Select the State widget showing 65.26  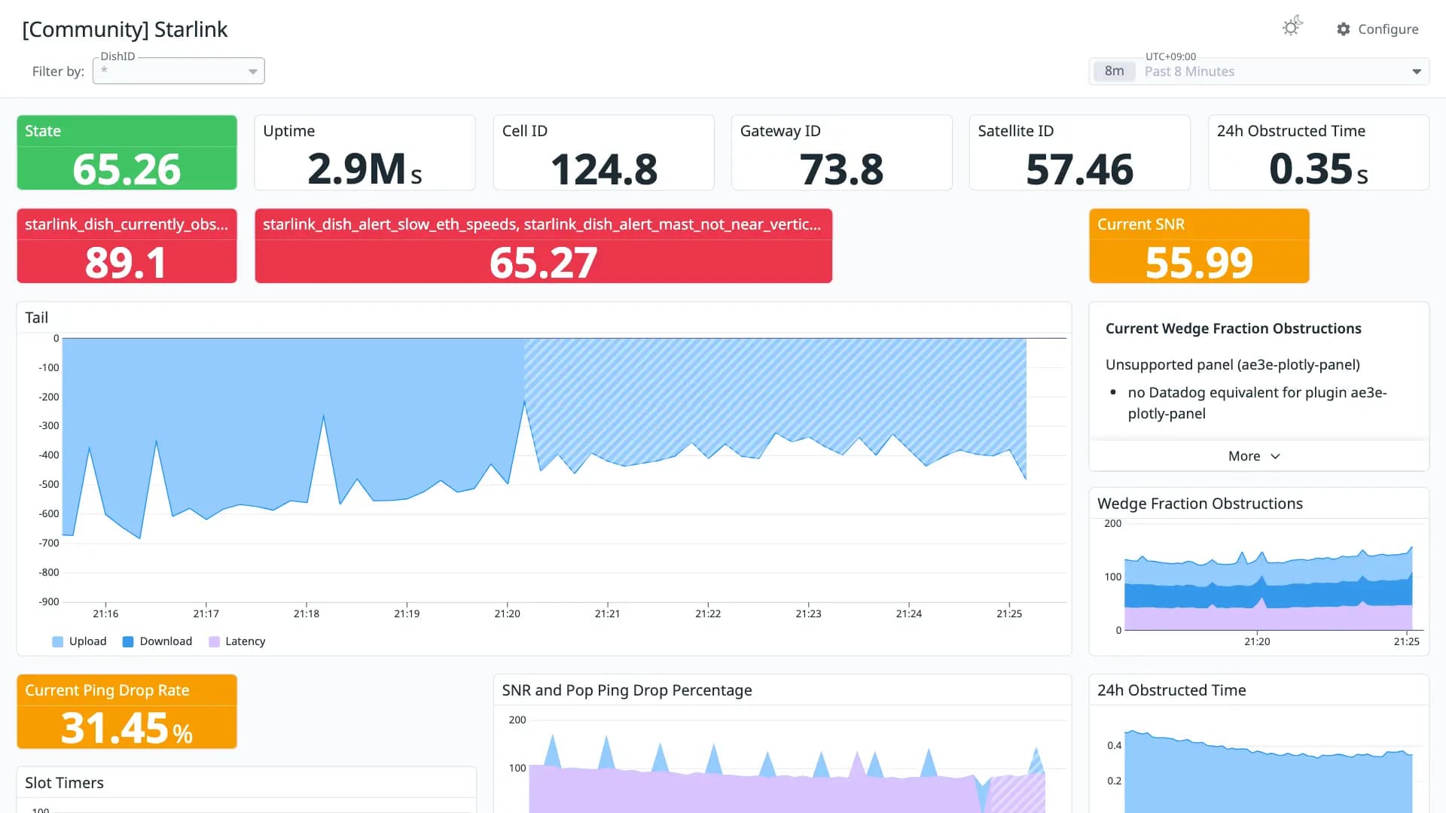point(127,152)
